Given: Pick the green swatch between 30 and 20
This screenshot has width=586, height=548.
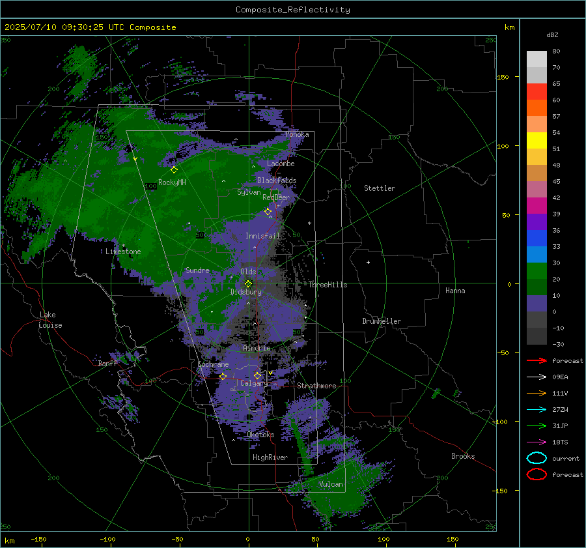Looking at the screenshot, I should coord(537,271).
